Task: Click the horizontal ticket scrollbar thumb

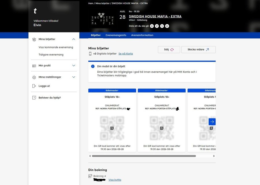Action: coord(144,156)
